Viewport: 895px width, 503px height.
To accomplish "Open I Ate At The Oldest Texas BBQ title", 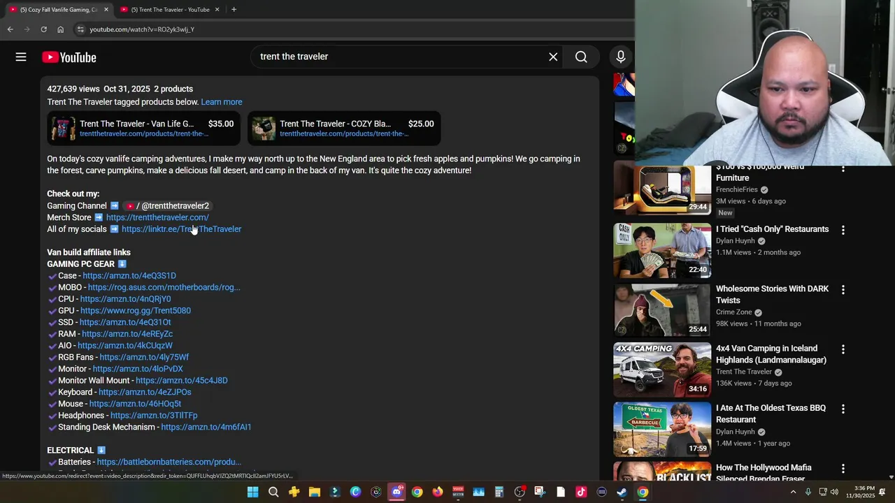I will 771,414.
